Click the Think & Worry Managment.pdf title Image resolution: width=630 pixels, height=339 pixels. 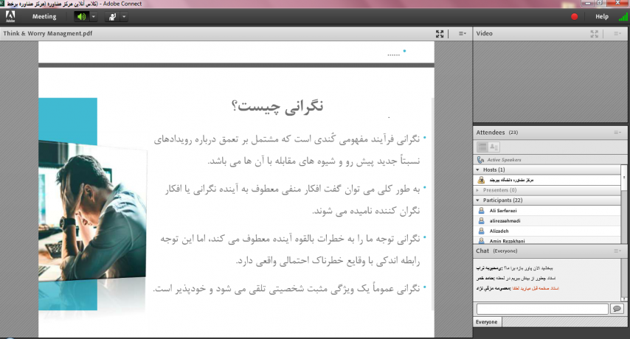[48, 34]
